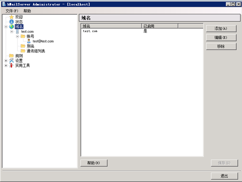The image size is (242, 182).
Task: Select 状态 in the tree
Action: pos(19,22)
